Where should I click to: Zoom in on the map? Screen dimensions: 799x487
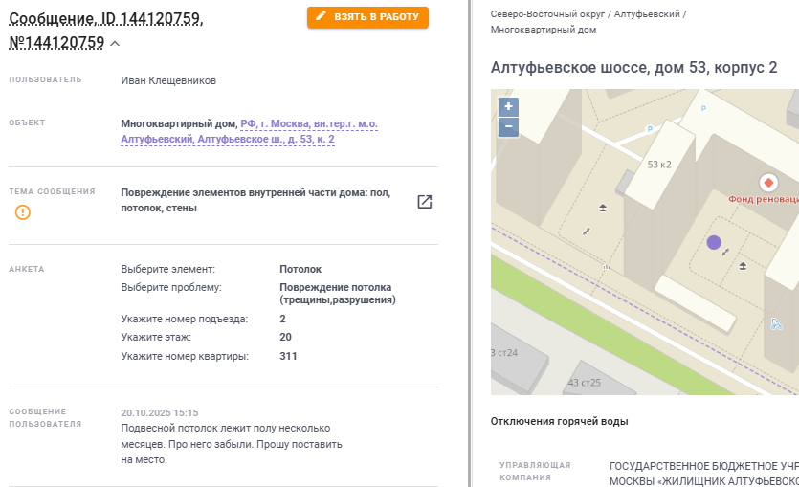point(508,106)
